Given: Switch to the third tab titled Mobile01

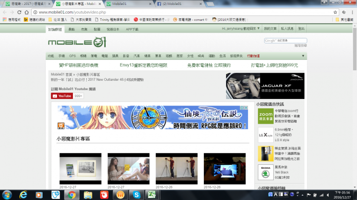Looking at the screenshot, I should click(x=129, y=4).
